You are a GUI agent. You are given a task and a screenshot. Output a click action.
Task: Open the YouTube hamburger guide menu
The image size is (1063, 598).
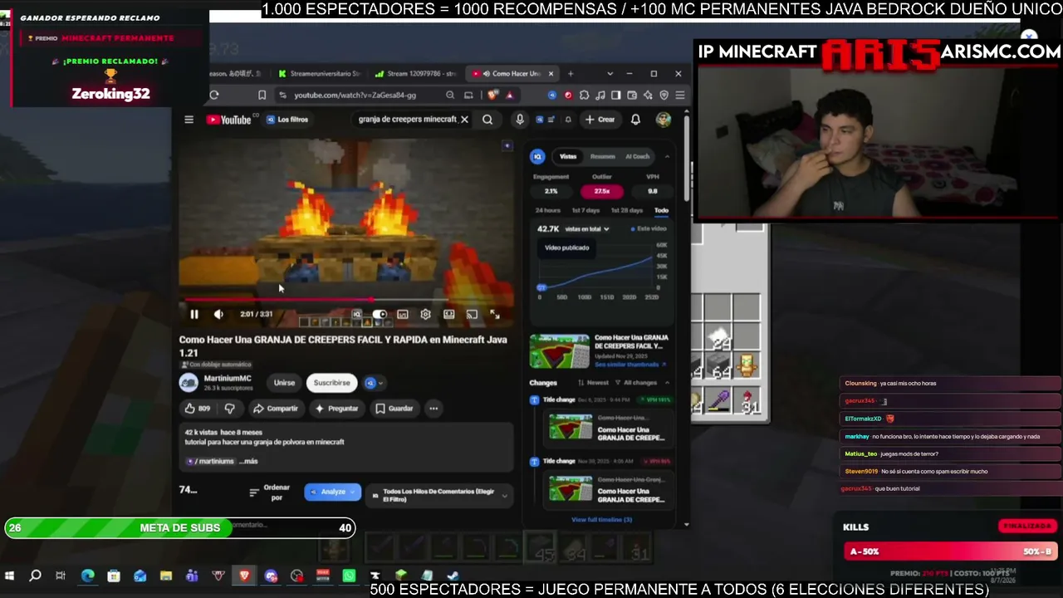click(189, 120)
